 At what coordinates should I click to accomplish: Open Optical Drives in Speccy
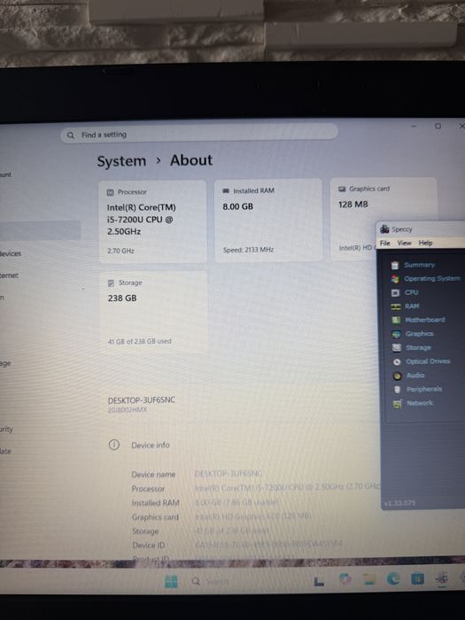coord(428,361)
